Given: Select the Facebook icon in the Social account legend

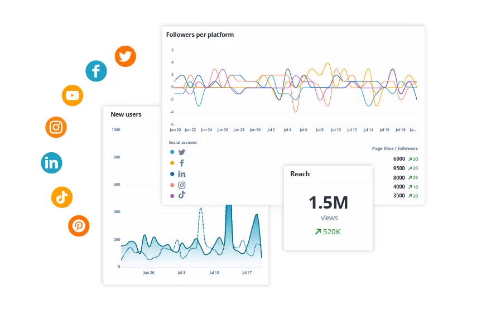Looking at the screenshot, I should coord(182,163).
